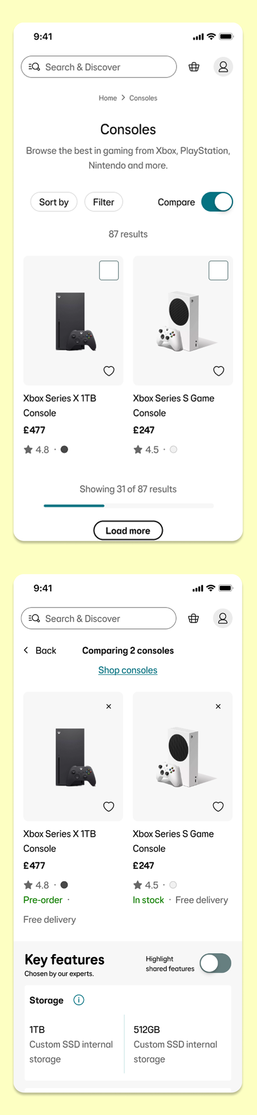Click the results progress bar under Showing 31 of 87
Viewport: 257px width, 1115px height.
pyautogui.click(x=128, y=506)
